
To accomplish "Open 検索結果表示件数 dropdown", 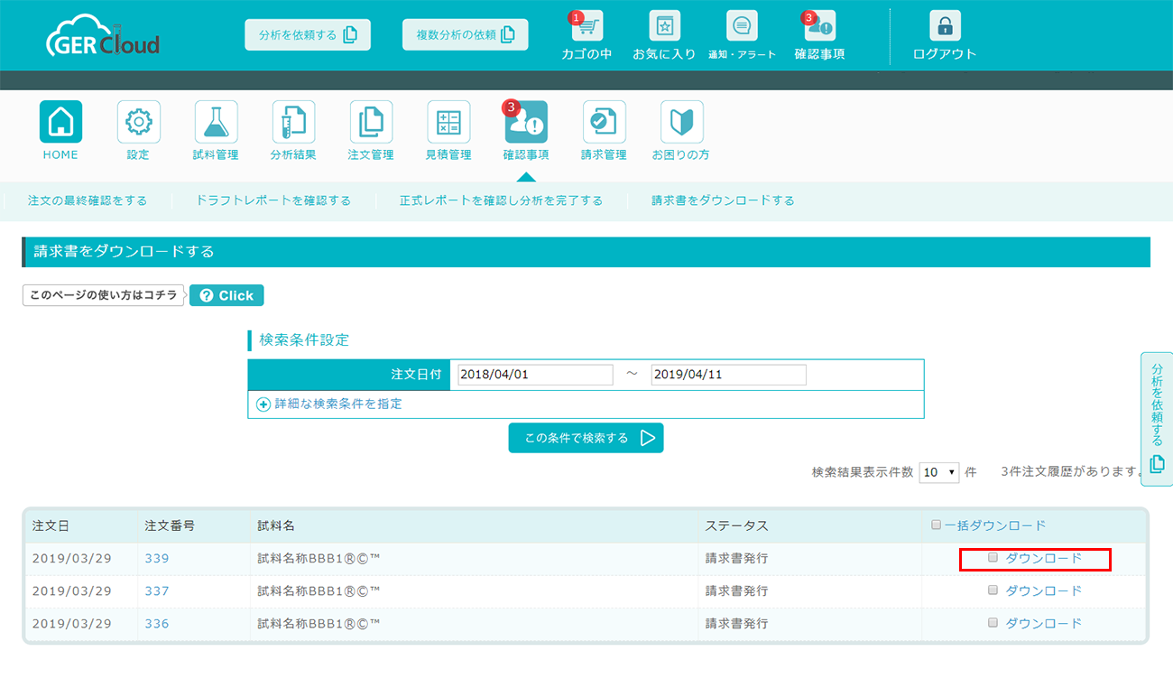I will pyautogui.click(x=938, y=472).
